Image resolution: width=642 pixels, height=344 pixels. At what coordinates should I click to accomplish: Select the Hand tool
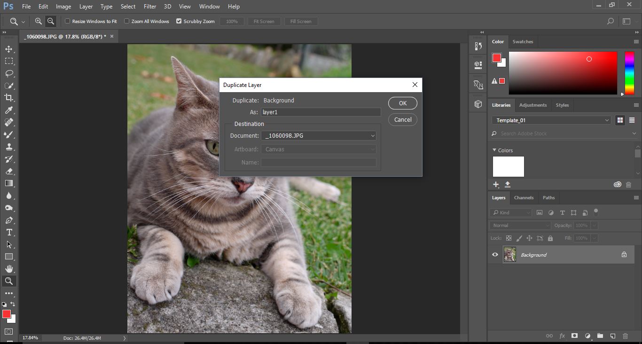9,269
